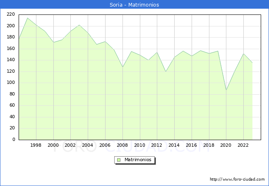Click the 1997 peak data point
269x186 pixels.
pos(28,18)
